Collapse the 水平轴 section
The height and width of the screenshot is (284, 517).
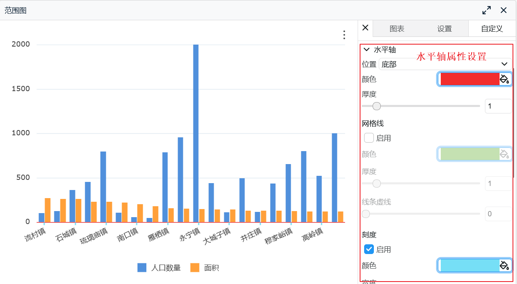[366, 49]
